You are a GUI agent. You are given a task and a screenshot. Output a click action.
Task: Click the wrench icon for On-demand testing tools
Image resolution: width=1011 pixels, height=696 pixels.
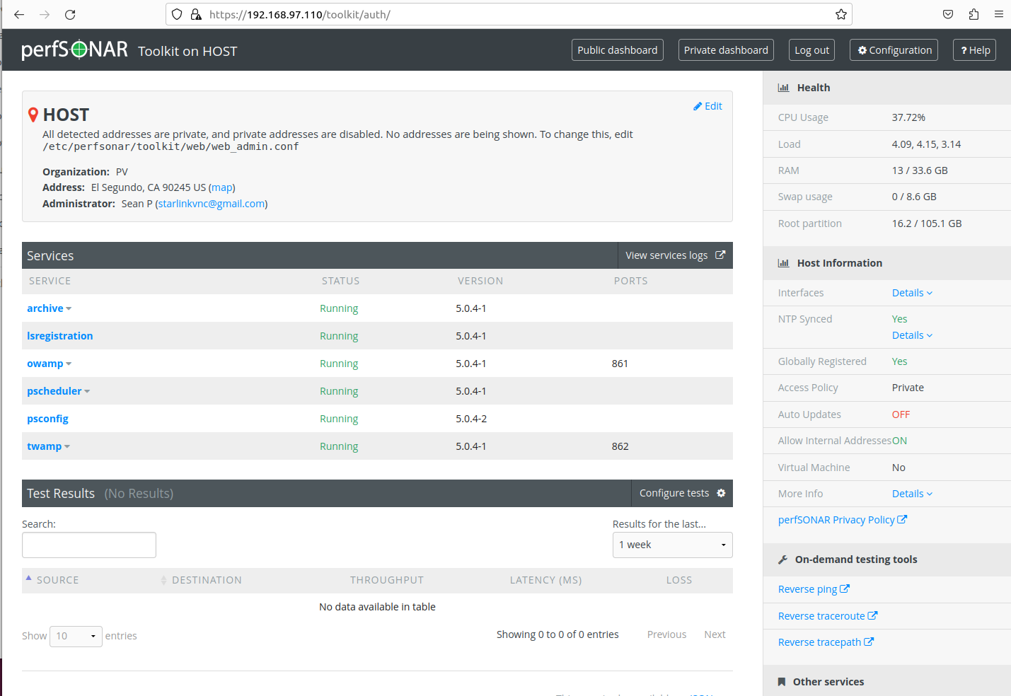782,559
